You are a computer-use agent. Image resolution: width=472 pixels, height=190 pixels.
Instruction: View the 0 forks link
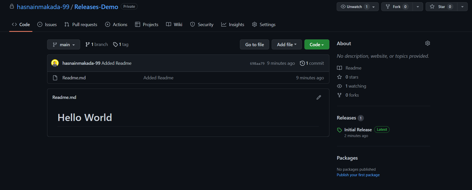(352, 95)
